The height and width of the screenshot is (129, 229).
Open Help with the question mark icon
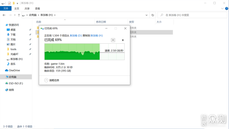pyautogui.click(x=227, y=9)
